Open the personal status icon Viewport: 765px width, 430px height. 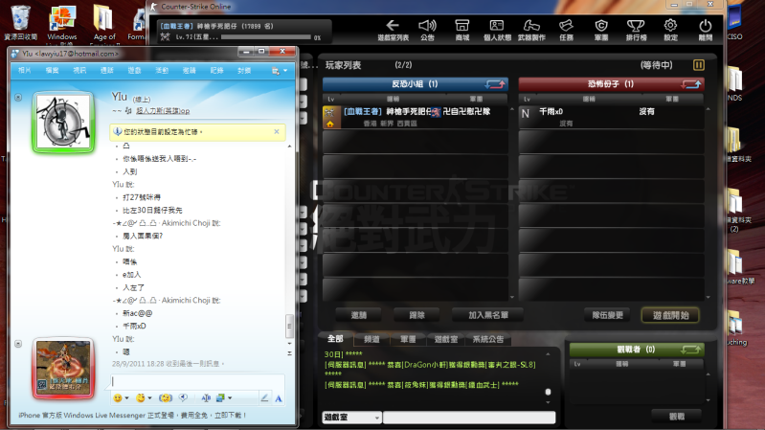coord(497,30)
